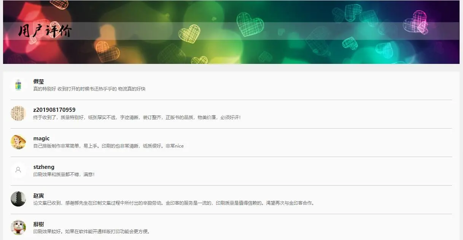Click the straw-hat avatar of magic

(x=18, y=142)
